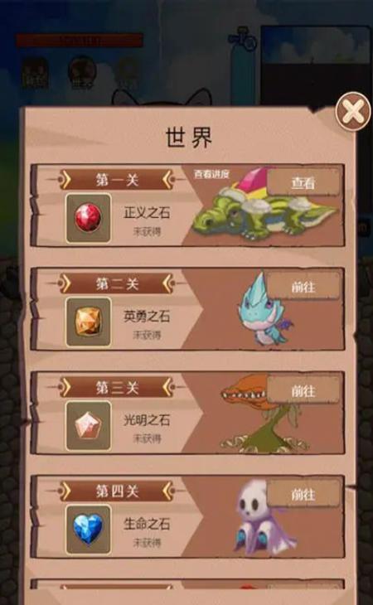Open the 第三关 stage header

(x=117, y=387)
